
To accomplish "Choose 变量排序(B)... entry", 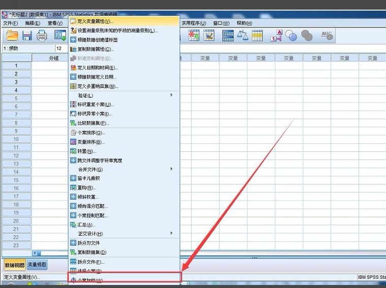I will click(x=124, y=142).
